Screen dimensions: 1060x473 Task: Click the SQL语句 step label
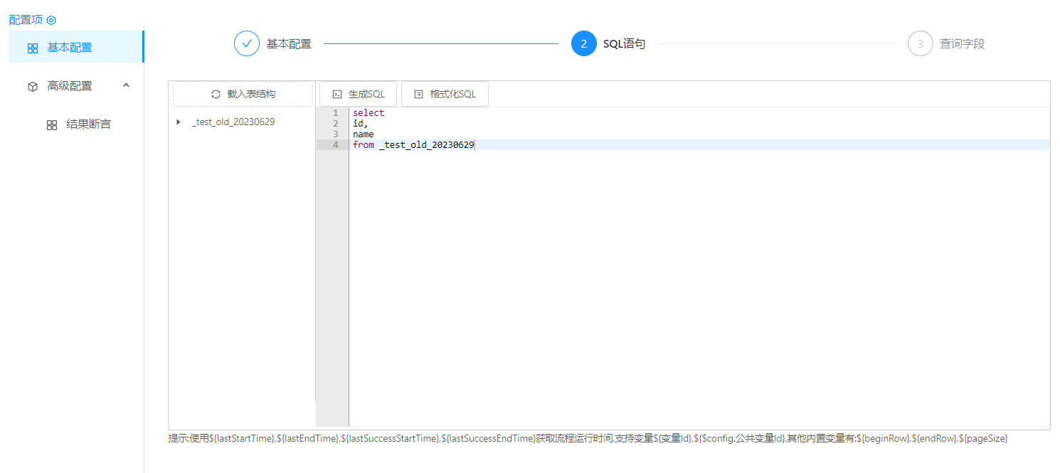click(x=624, y=44)
